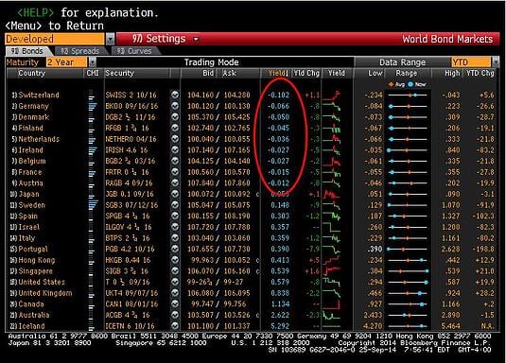
Task: Open Switzerland's yield sparkline chart
Action: [332, 95]
